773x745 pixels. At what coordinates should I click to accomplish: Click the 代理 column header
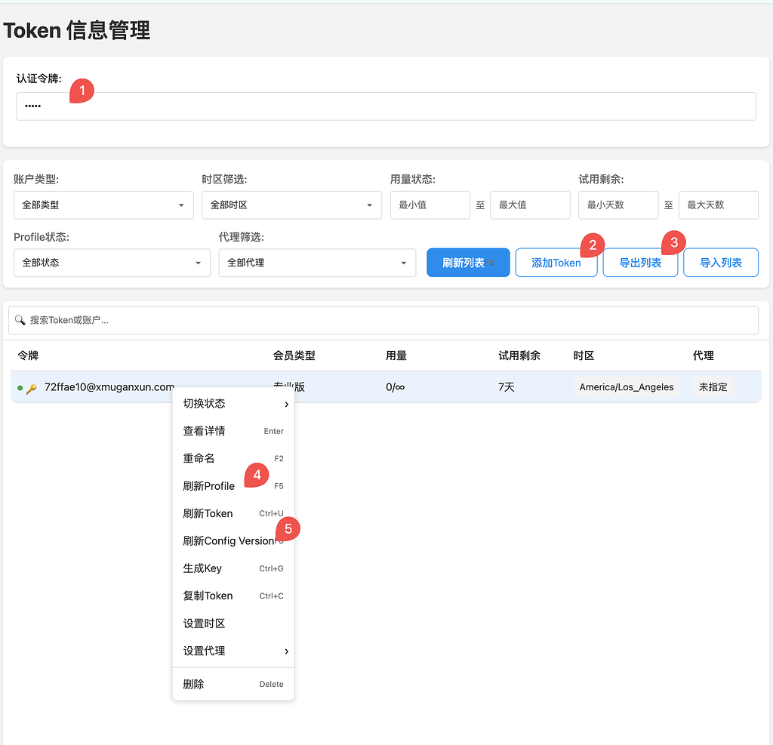[x=704, y=356]
